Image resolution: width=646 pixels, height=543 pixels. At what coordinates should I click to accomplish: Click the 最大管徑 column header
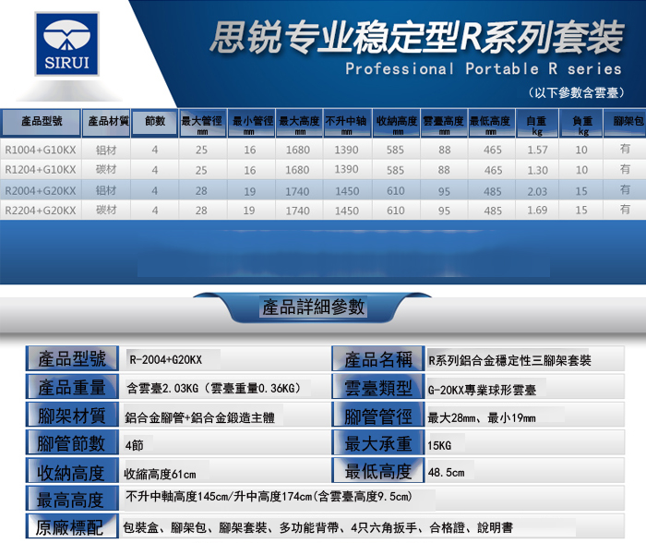point(202,123)
